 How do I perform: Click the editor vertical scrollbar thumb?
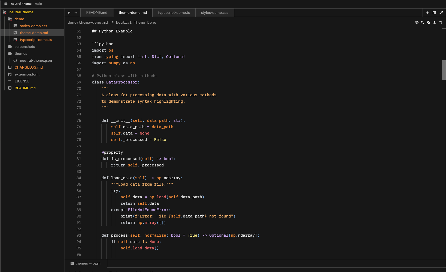click(444, 70)
